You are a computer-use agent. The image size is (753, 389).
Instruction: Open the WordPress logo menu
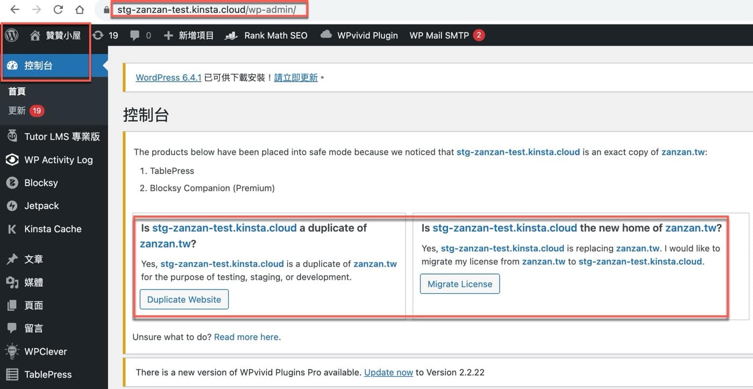point(12,35)
